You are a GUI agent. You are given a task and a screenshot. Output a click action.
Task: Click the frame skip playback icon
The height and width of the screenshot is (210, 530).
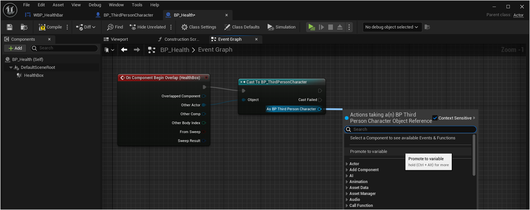[321, 27]
